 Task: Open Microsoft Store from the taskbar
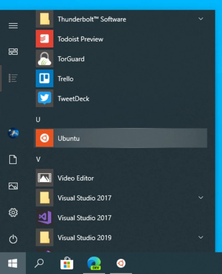pos(67,263)
